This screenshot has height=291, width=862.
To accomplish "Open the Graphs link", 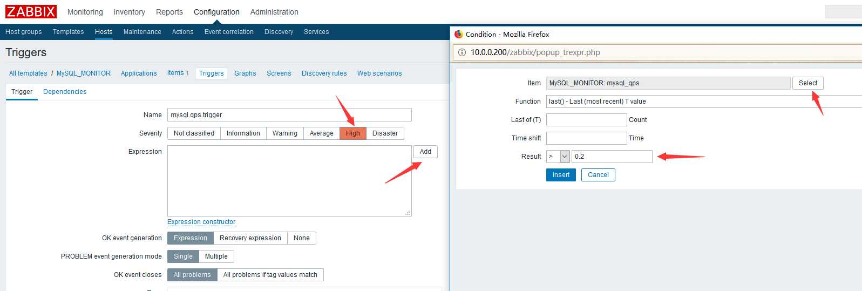I will coord(245,73).
